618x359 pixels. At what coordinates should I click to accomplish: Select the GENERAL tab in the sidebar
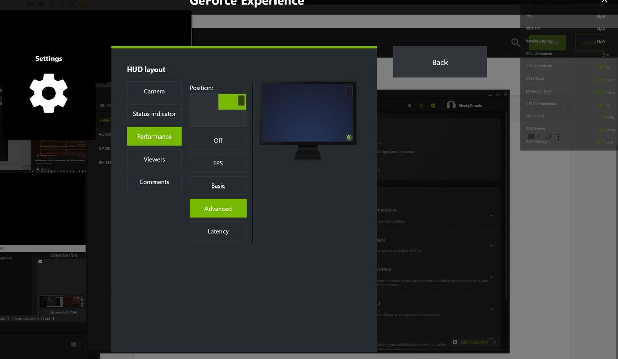point(105,120)
